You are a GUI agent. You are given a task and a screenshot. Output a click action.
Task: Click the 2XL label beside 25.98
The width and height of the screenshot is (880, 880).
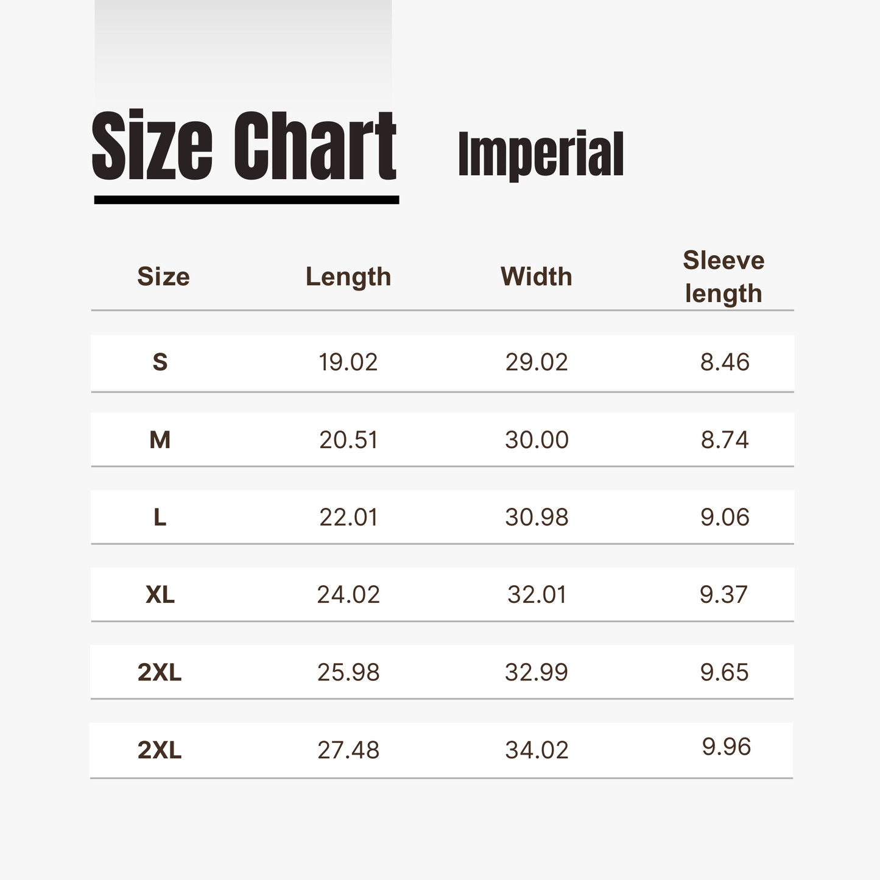tap(160, 673)
